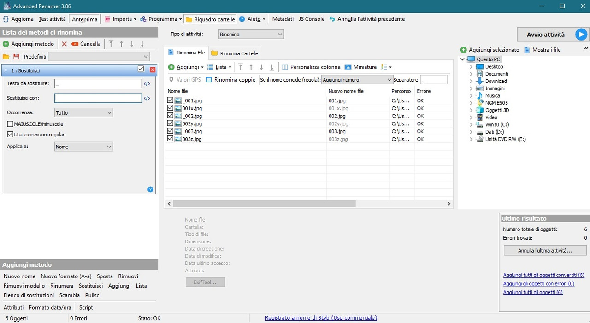This screenshot has width=590, height=323.
Task: Uncheck file 002y.jpg checkbox
Action: pos(171,123)
